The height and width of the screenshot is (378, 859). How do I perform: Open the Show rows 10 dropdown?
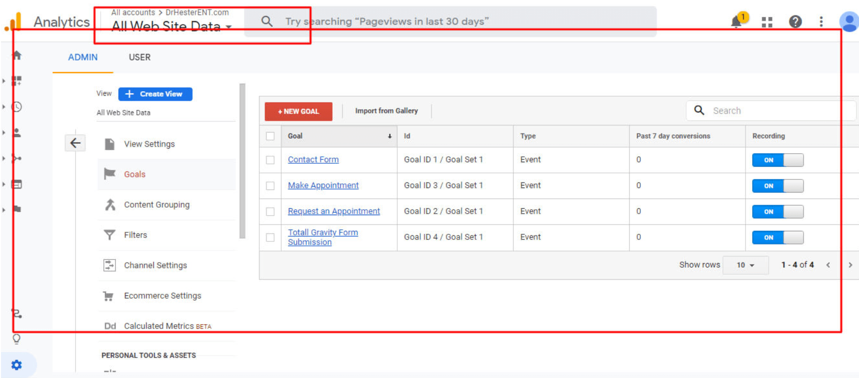745,265
